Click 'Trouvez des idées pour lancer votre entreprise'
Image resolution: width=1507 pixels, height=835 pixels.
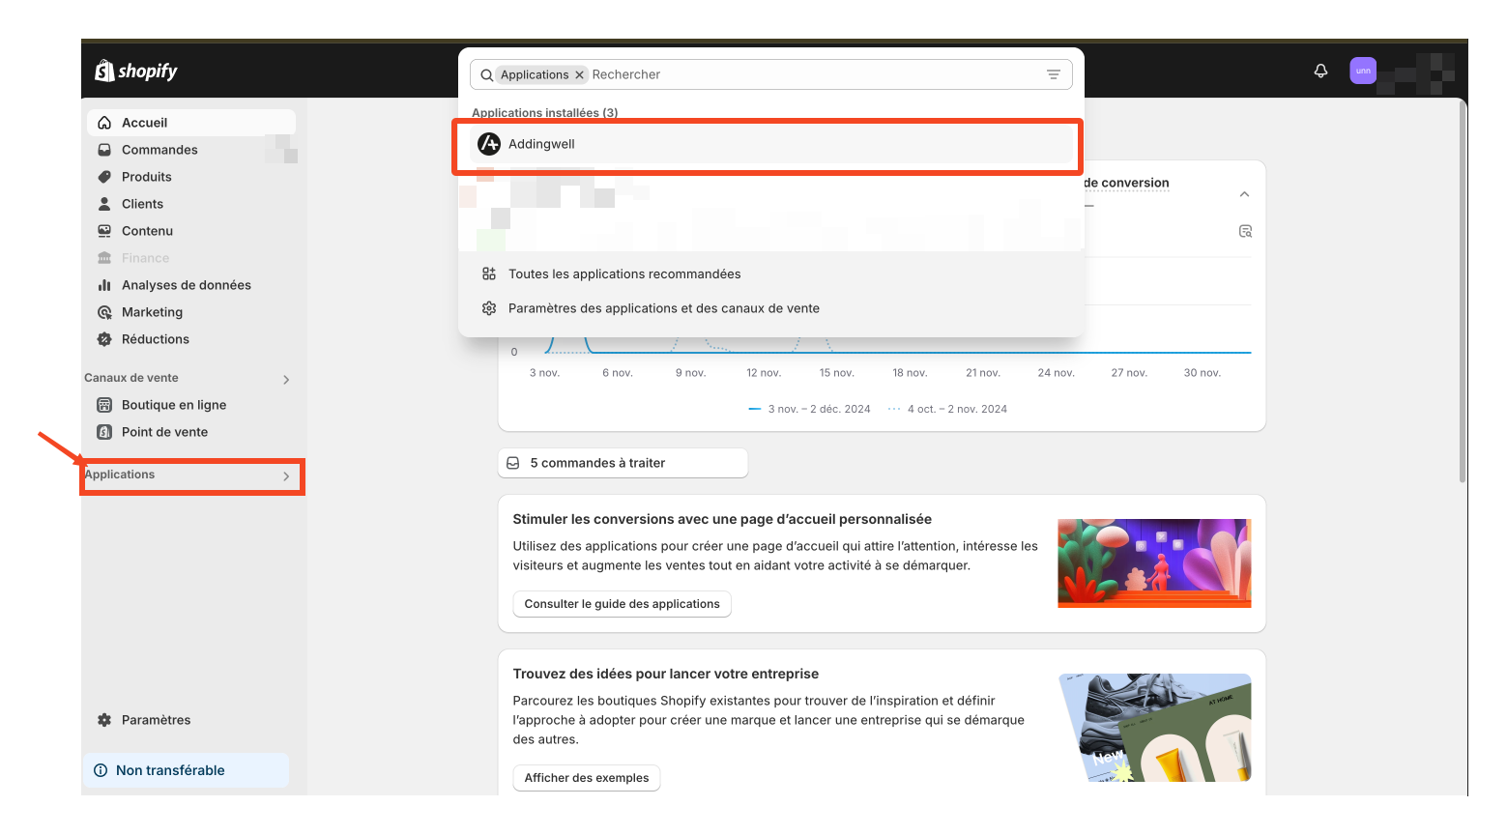coord(666,674)
